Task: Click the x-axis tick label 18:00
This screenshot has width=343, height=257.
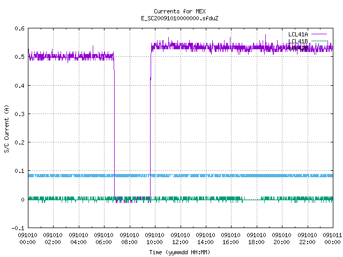Action: [256, 242]
